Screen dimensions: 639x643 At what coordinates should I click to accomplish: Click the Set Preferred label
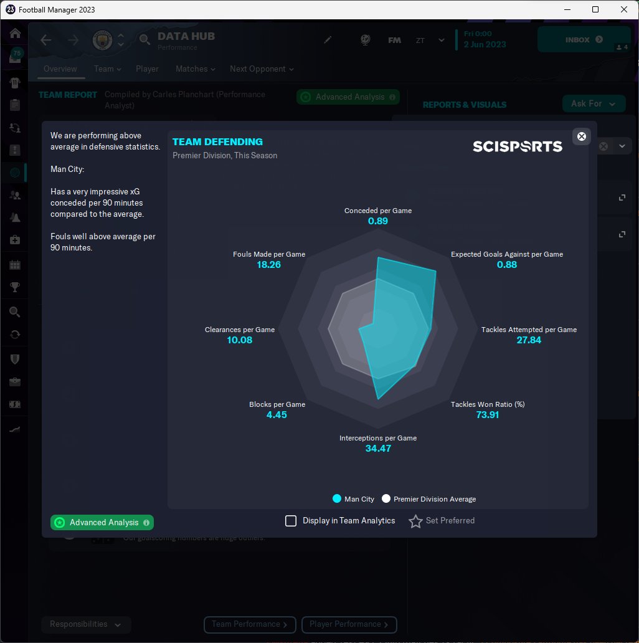tap(450, 521)
